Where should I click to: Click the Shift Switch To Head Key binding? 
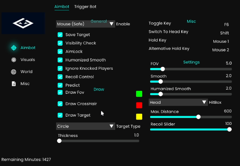click(224, 33)
